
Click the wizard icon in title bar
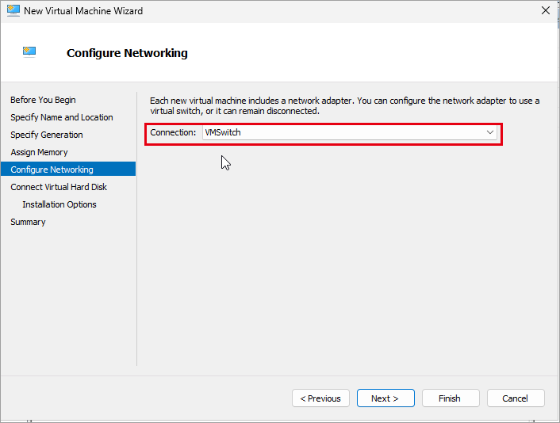pyautogui.click(x=13, y=11)
